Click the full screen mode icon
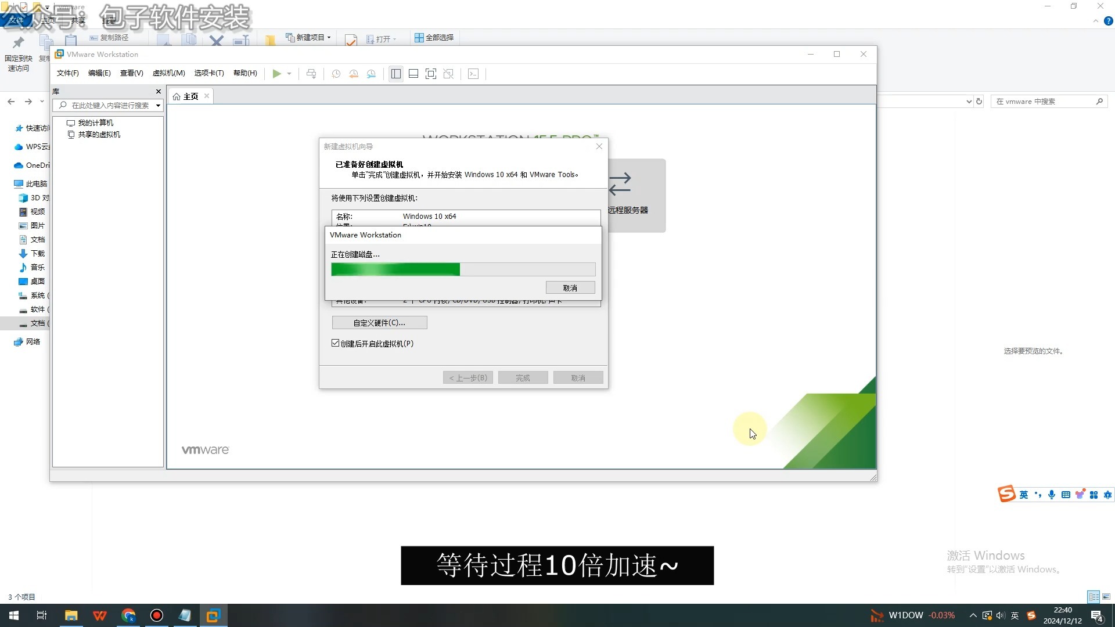 (x=431, y=74)
